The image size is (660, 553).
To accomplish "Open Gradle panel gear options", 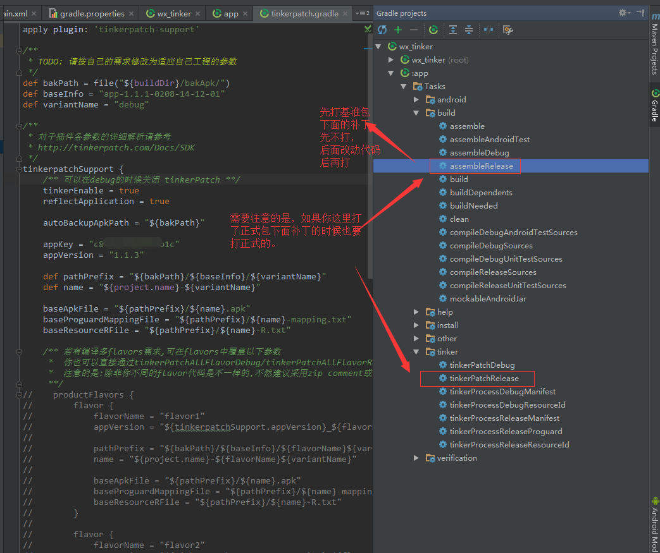I will tap(624, 13).
